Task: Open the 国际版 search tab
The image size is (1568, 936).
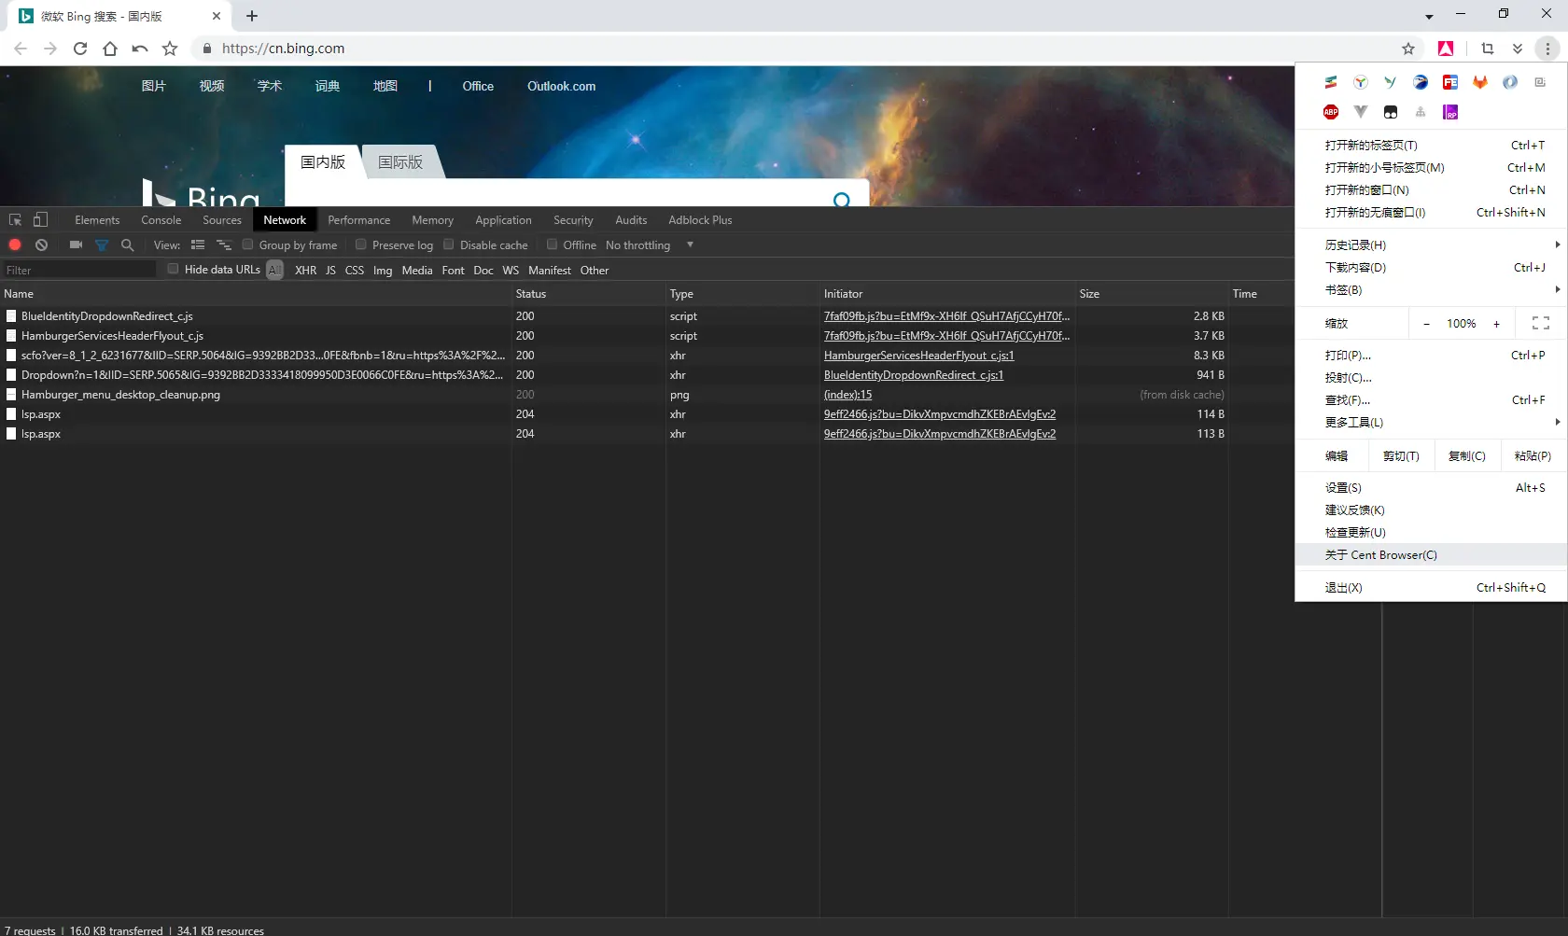Action: 400,161
